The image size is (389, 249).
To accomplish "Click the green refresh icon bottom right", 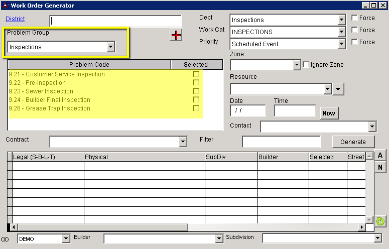I will coord(380,221).
